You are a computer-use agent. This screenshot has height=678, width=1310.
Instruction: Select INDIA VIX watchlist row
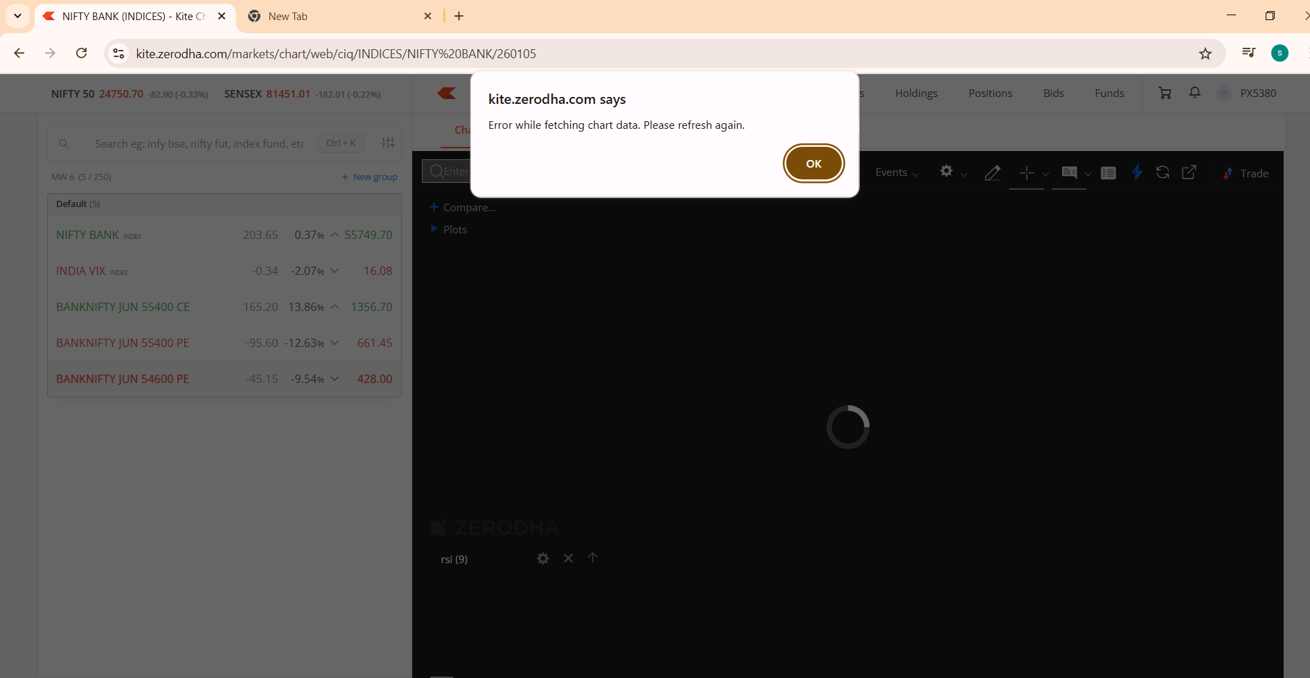tap(224, 271)
